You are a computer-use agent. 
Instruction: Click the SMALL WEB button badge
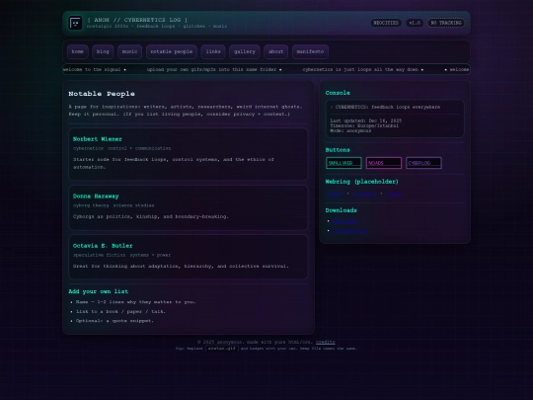click(343, 163)
